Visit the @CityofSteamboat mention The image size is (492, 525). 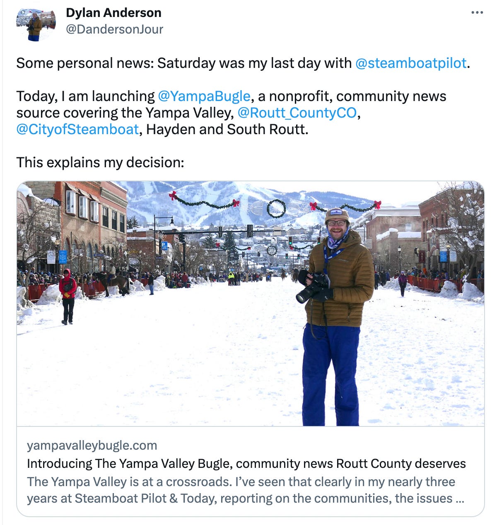[x=77, y=129]
